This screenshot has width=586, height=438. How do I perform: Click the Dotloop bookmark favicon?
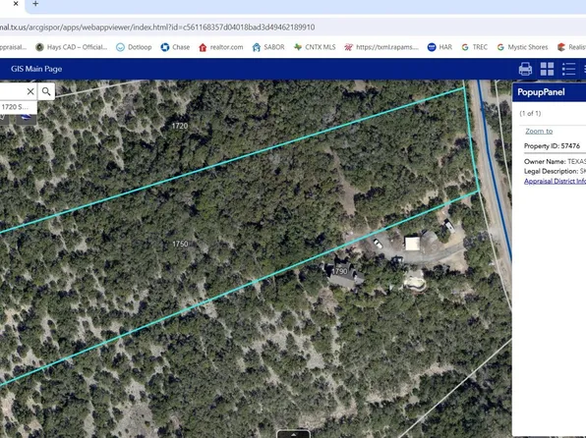pos(120,47)
